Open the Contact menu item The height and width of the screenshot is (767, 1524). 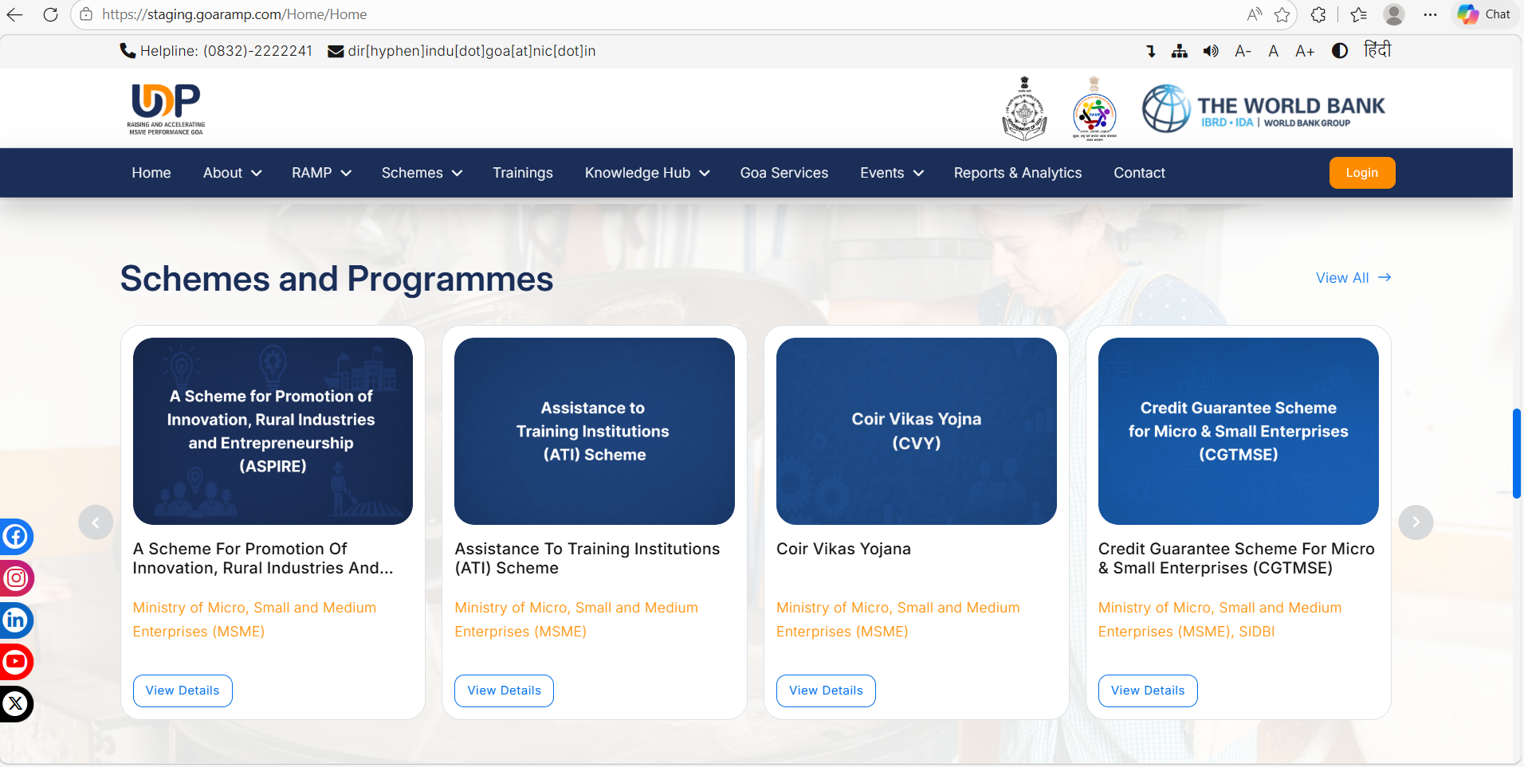[1140, 173]
